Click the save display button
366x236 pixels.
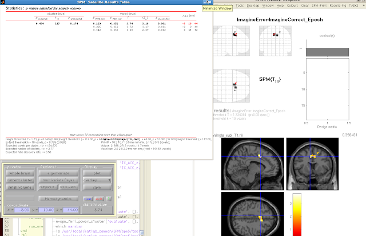97,187
